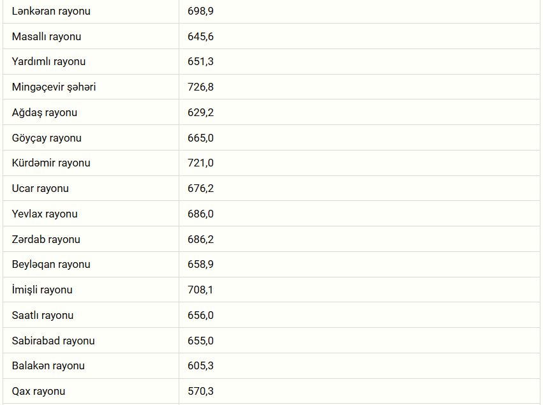Select the value 686,2 for Zərdab
The height and width of the screenshot is (405, 543).
coord(200,240)
